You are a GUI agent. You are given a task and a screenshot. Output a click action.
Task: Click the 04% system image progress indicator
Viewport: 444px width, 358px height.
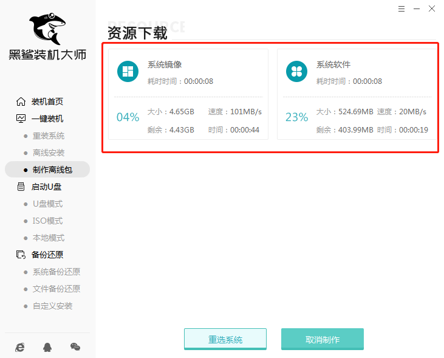pos(128,117)
